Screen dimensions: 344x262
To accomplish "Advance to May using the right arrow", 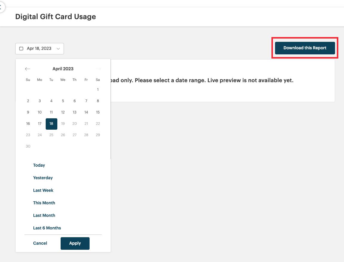I will coord(98,69).
